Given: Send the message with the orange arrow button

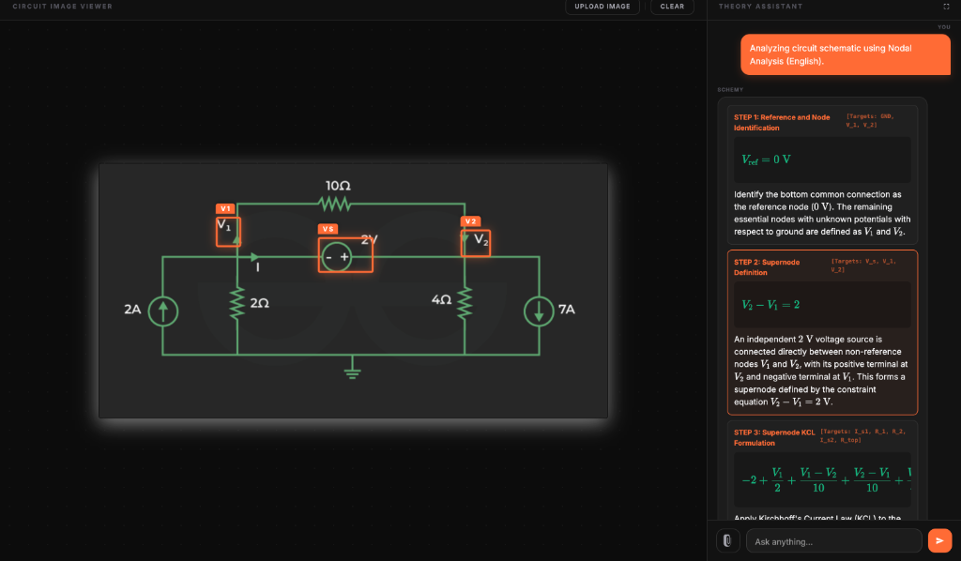Looking at the screenshot, I should (x=939, y=540).
